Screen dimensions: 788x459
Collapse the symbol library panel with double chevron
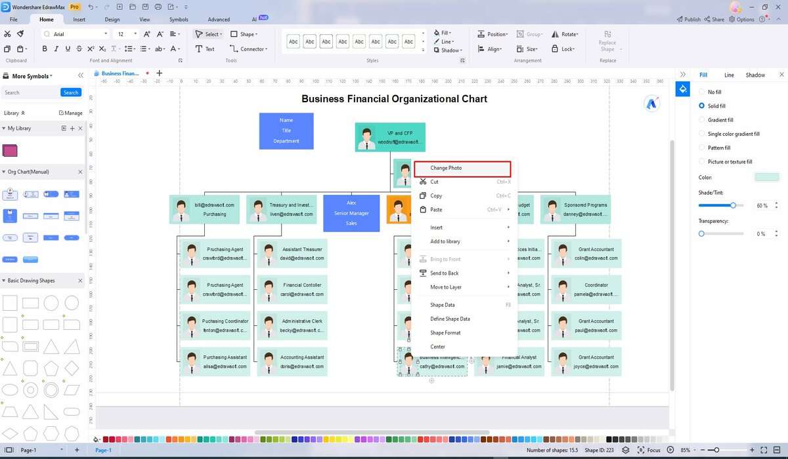80,76
